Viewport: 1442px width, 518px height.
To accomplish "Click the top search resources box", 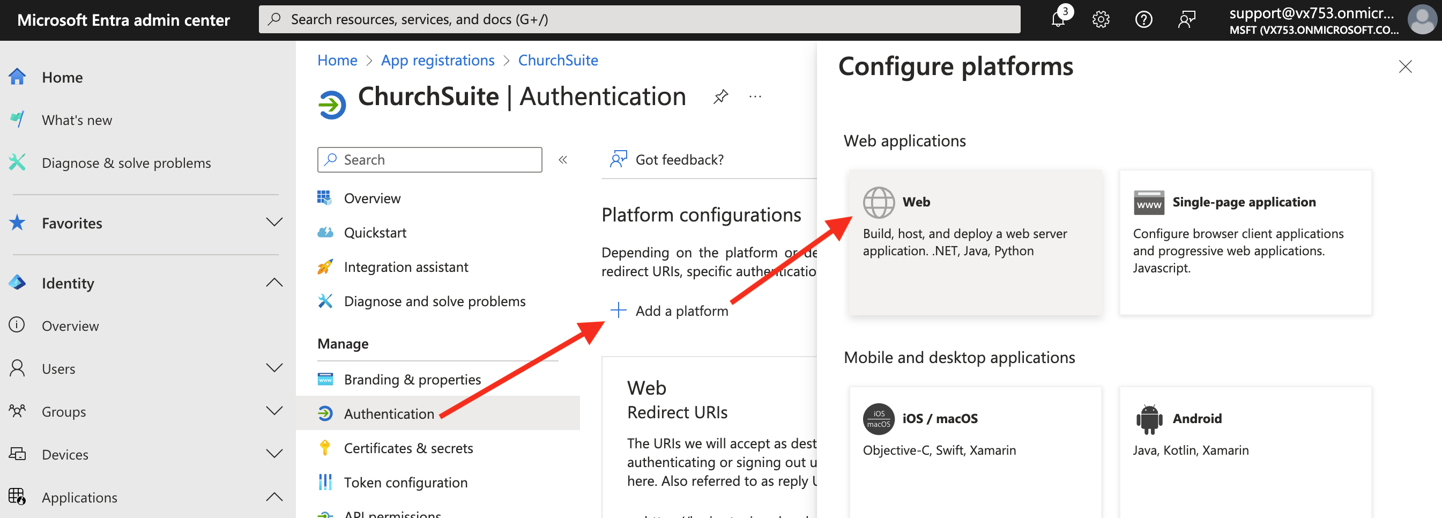I will (x=638, y=20).
